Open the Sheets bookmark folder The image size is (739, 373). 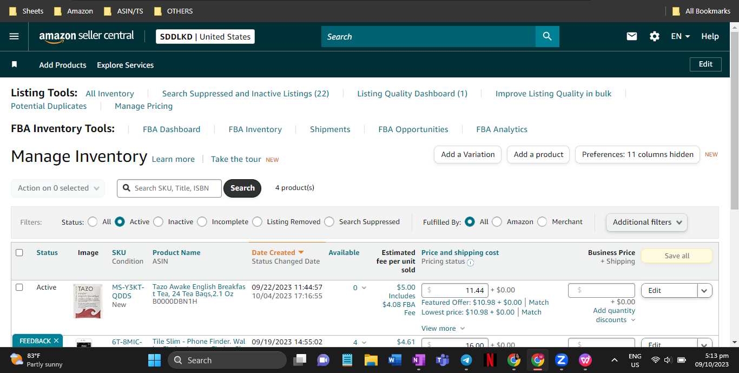pyautogui.click(x=27, y=11)
